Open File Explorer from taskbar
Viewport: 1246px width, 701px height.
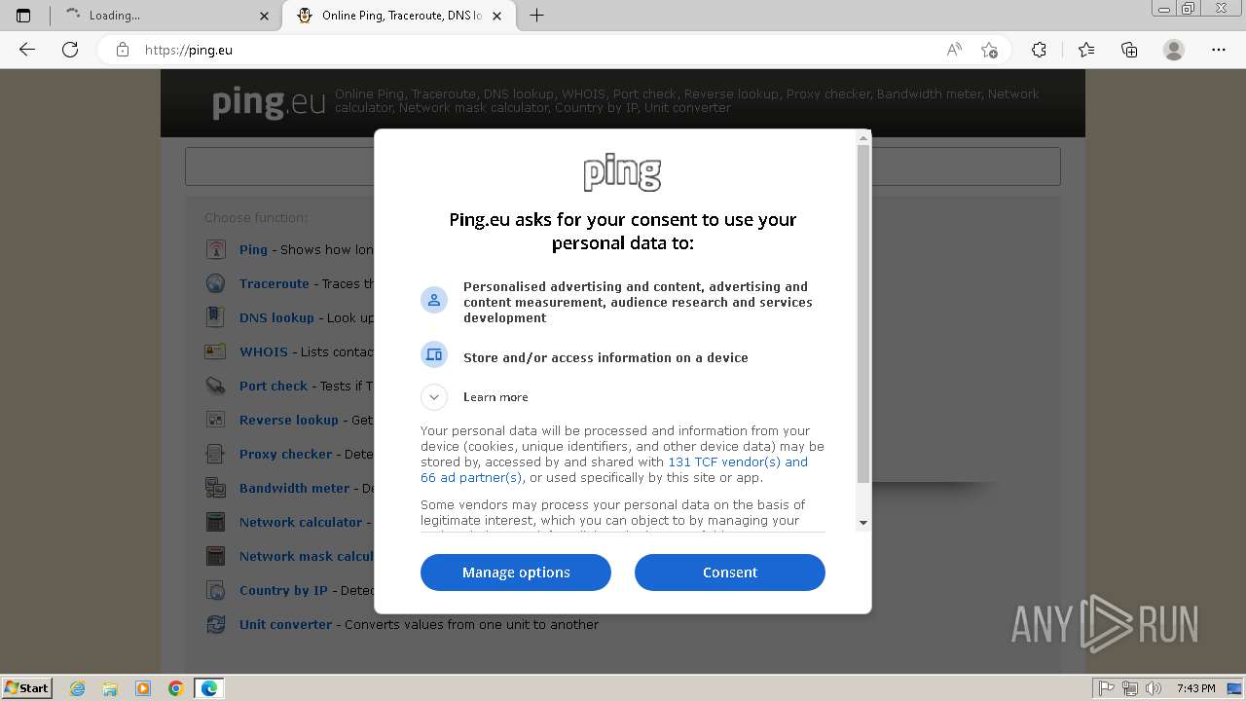click(110, 688)
